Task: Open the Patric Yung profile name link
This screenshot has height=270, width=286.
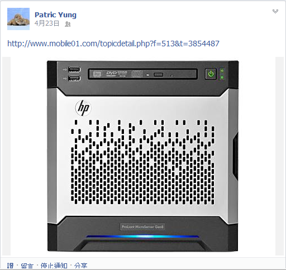Action: pos(55,15)
